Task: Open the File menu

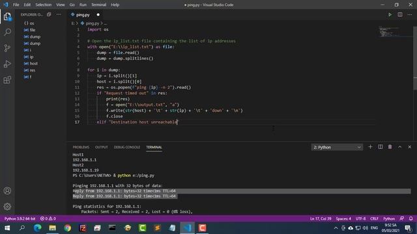Action: click(x=16, y=5)
